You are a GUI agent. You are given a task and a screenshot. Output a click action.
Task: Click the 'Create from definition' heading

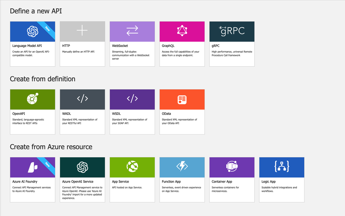click(x=42, y=79)
